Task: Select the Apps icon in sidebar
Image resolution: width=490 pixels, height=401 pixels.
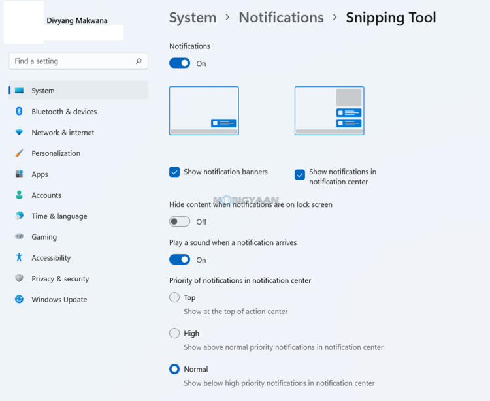Action: coord(19,174)
